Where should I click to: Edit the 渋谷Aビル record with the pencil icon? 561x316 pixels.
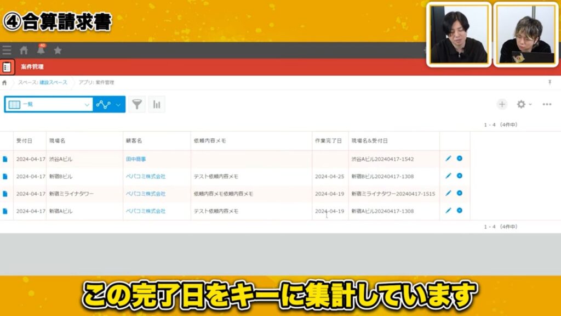click(448, 159)
